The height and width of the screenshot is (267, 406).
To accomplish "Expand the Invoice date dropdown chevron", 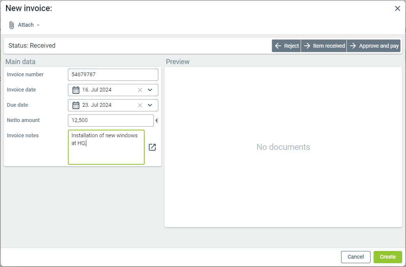I will [150, 90].
